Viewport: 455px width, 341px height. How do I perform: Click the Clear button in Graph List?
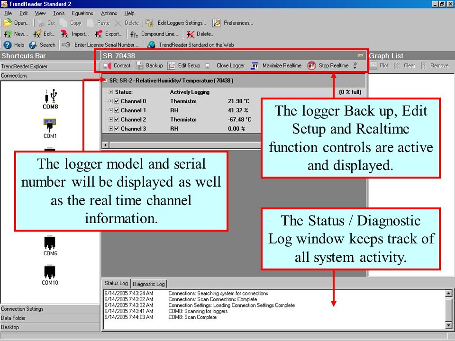click(x=404, y=65)
